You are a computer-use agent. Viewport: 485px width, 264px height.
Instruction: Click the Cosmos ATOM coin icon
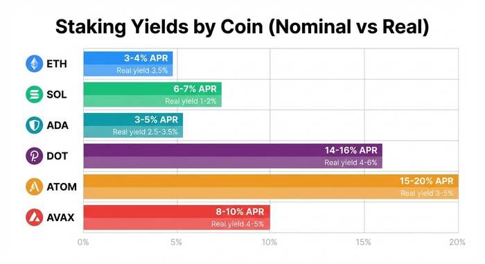(x=35, y=186)
